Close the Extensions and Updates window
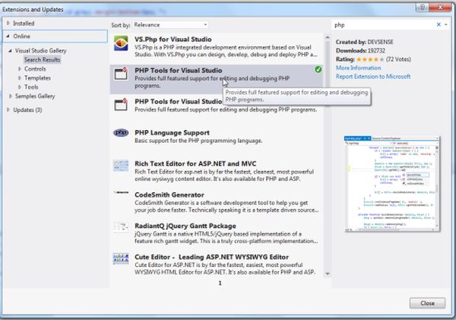The width and height of the screenshot is (456, 320). click(440, 7)
